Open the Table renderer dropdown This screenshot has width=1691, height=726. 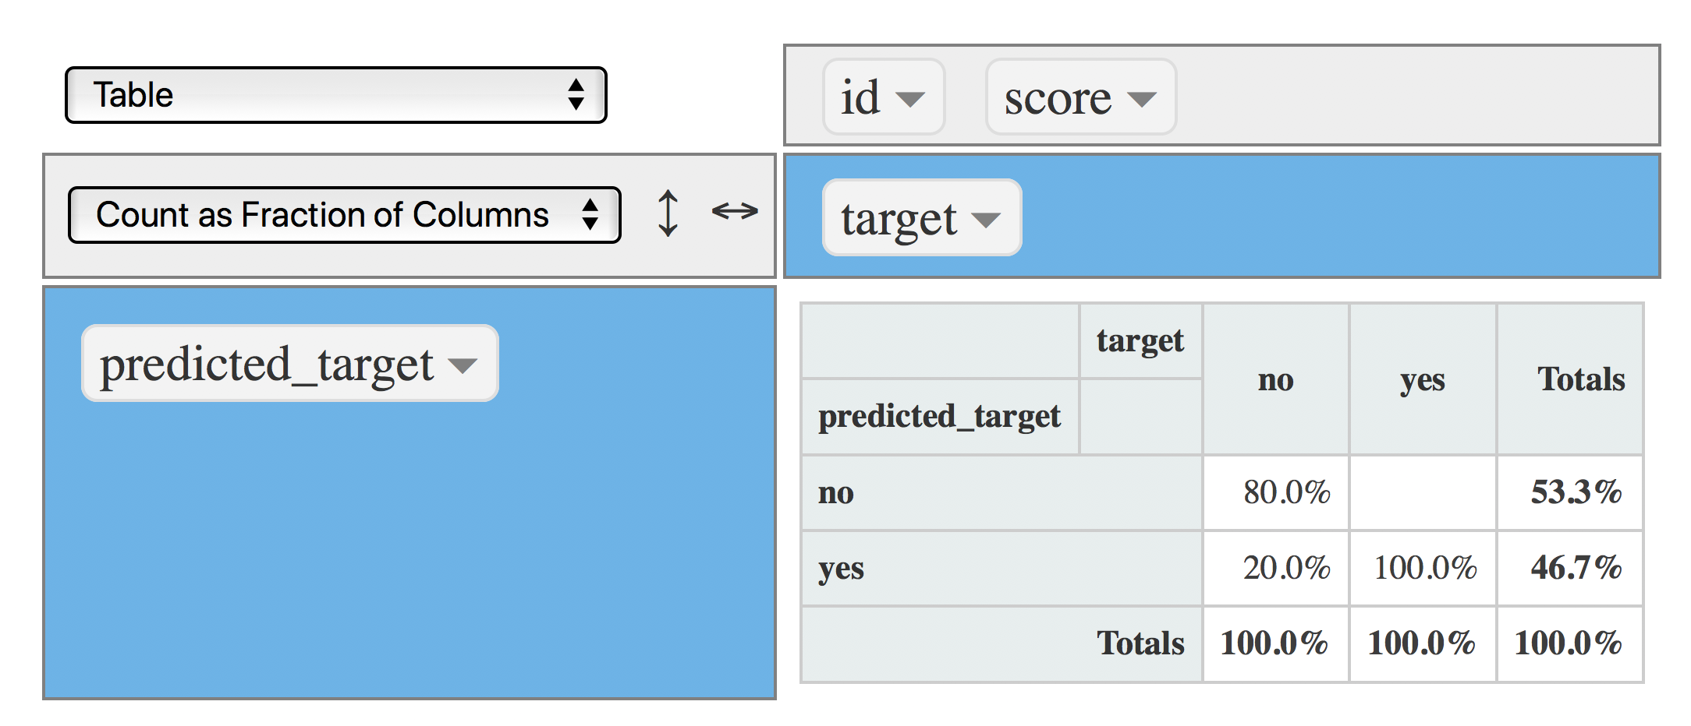[335, 95]
